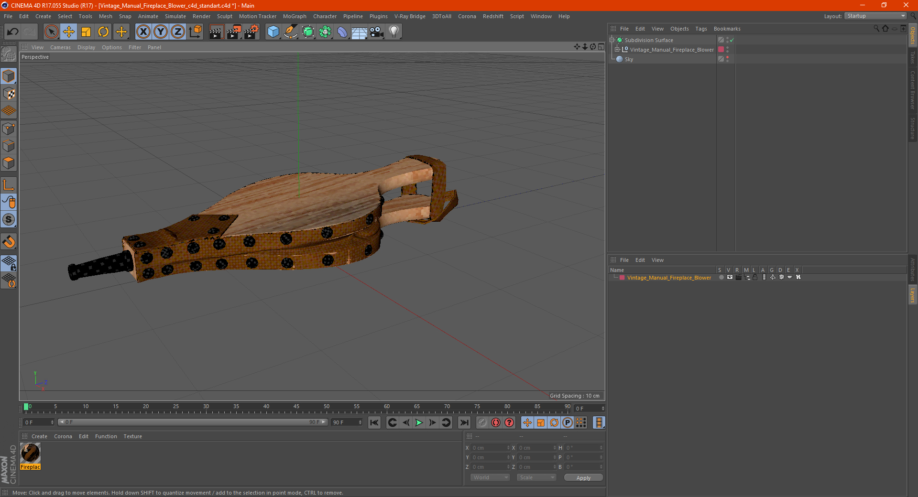Toggle Autokeying button

(496, 422)
